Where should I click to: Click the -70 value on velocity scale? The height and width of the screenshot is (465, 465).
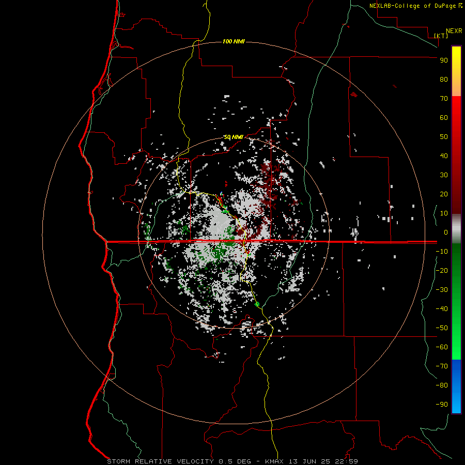442,366
